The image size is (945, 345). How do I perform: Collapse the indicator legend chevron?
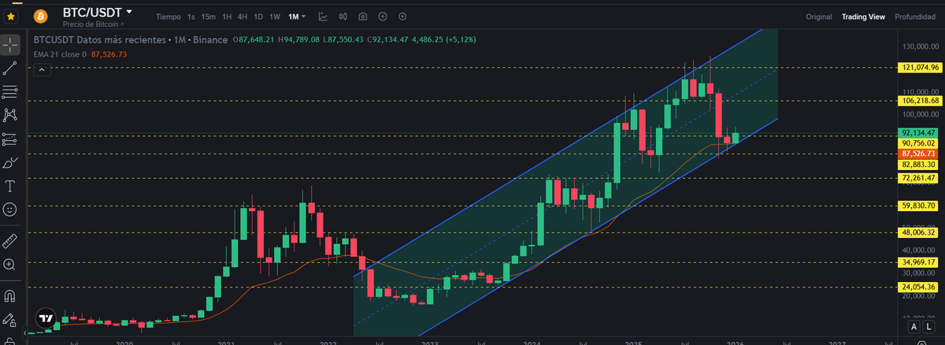(42, 70)
